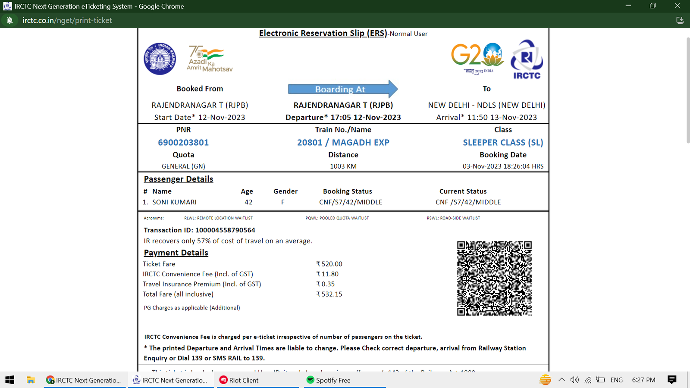Open the volume control in system tray
This screenshot has width=690, height=388.
574,380
